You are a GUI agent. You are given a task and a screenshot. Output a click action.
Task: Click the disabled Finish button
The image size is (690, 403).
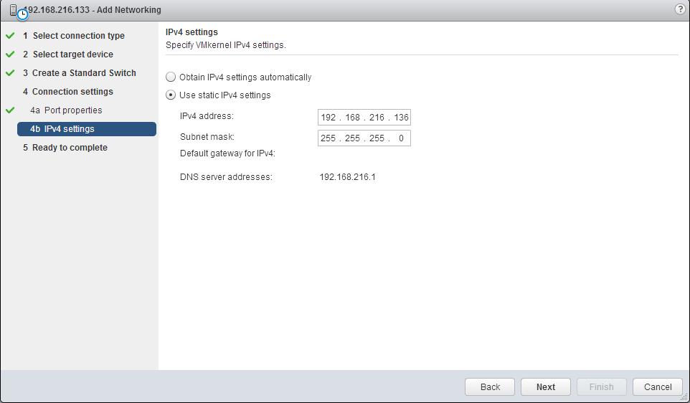pyautogui.click(x=602, y=387)
